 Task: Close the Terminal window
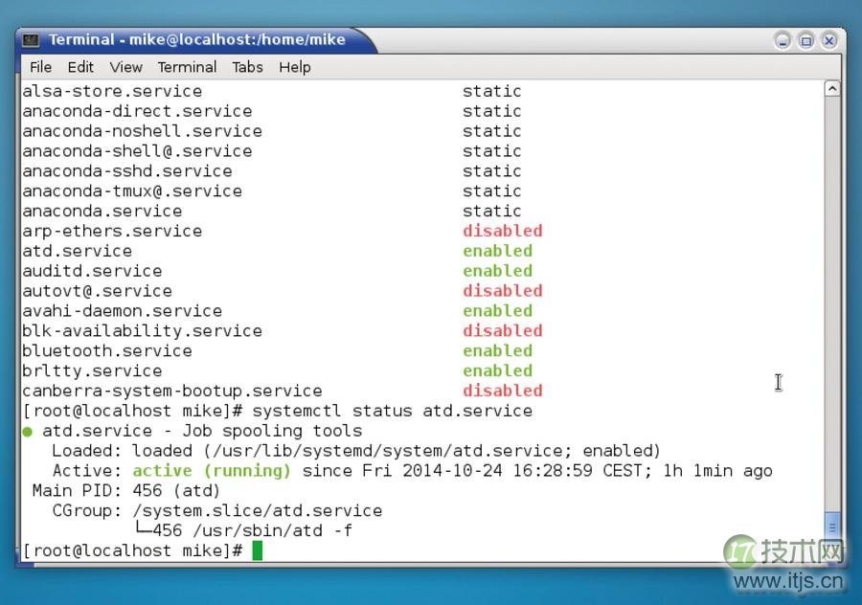pyautogui.click(x=829, y=40)
